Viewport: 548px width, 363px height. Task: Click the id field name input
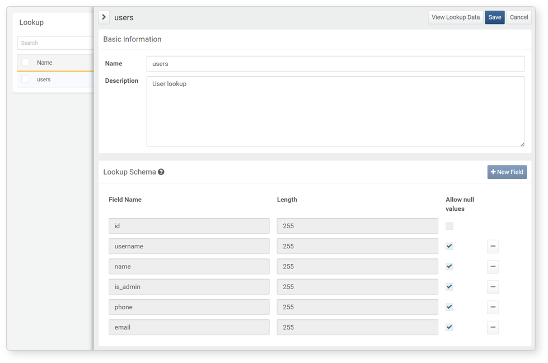(189, 226)
